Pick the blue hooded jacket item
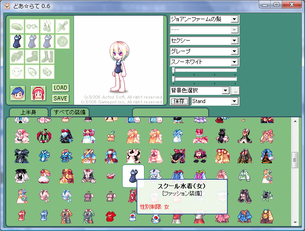Screen dimensions: 305x231 coord(244,216)
